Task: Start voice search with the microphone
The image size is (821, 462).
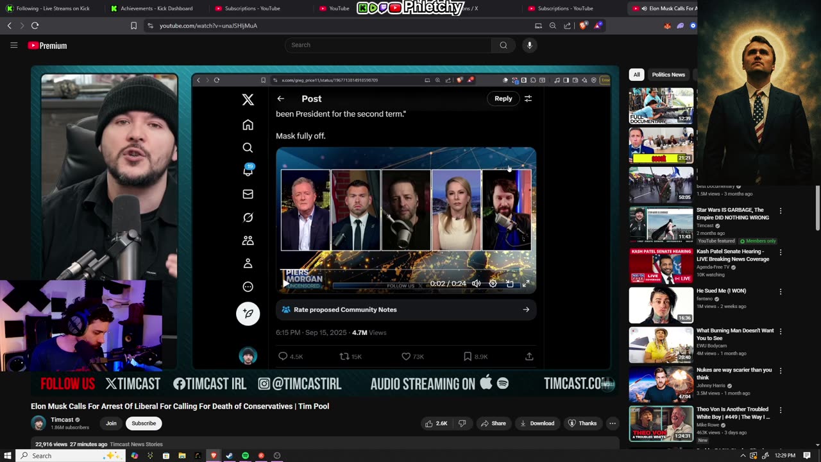Action: (529, 45)
